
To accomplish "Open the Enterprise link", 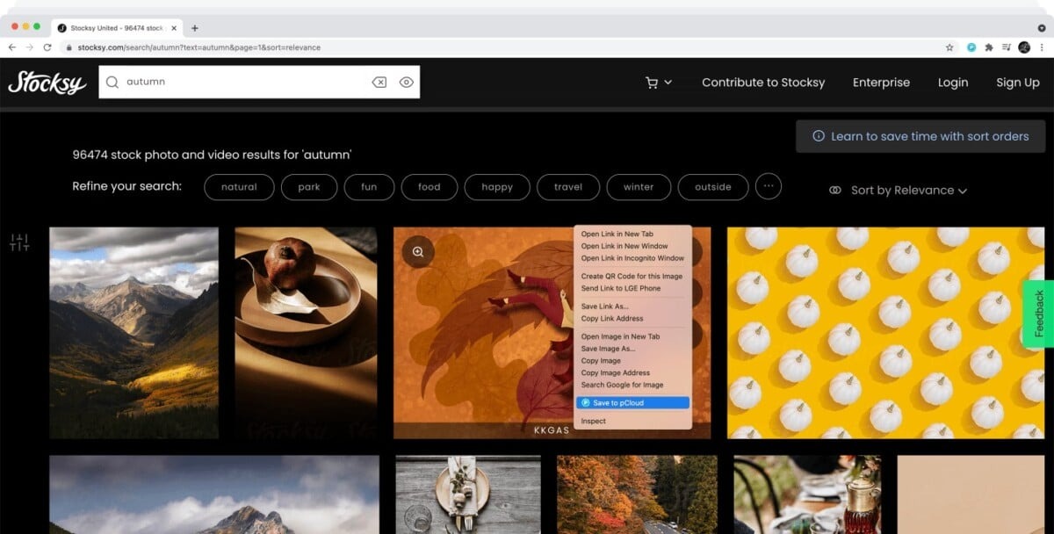I will pos(881,83).
